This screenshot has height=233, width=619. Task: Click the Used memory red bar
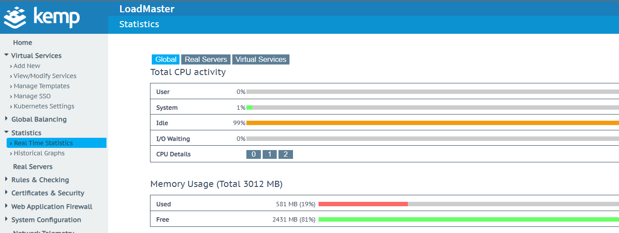click(x=363, y=204)
